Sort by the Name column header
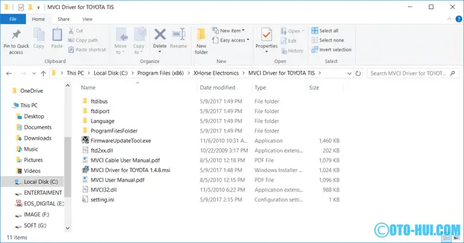Screen dimensions: 464x243 point(88,88)
